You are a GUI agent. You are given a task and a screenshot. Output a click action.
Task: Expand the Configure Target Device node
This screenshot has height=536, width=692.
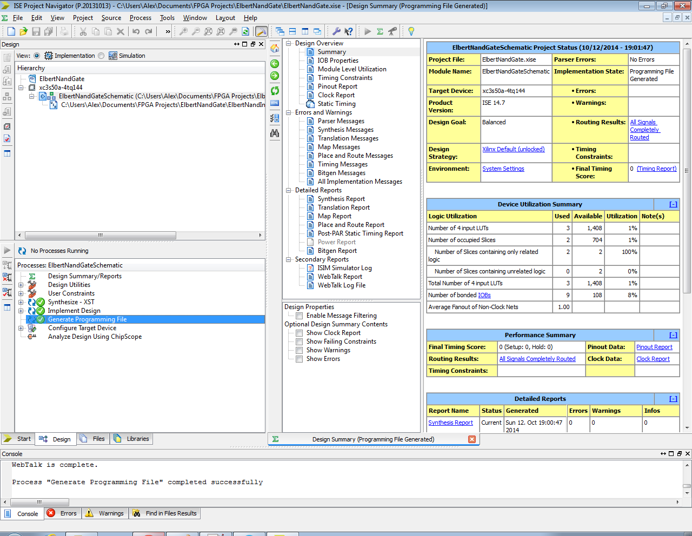pyautogui.click(x=21, y=328)
